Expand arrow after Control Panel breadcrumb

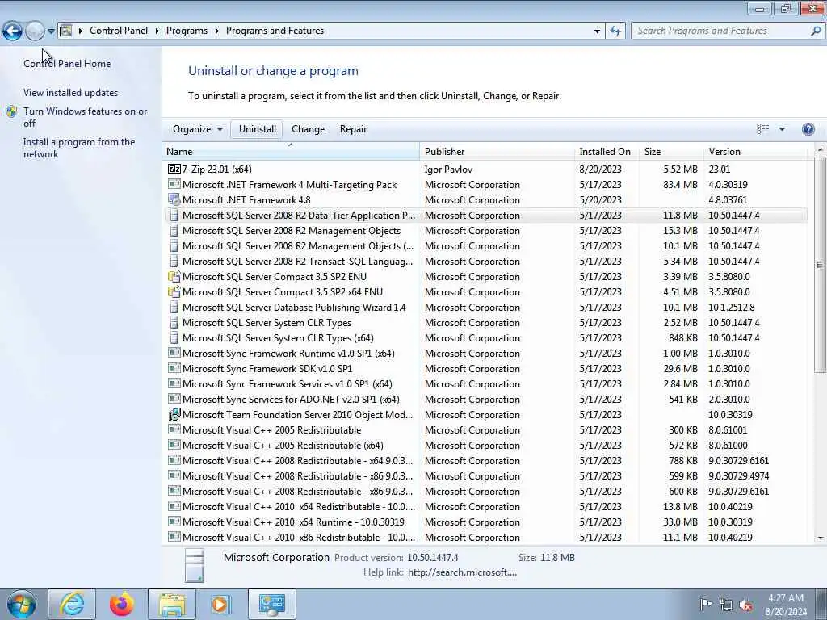[x=157, y=31]
